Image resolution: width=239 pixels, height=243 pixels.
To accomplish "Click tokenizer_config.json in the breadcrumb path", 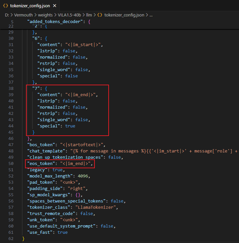I will 124,15.
